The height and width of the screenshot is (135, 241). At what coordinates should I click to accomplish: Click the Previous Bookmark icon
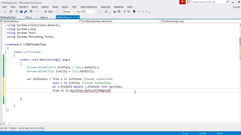pyautogui.click(x=138, y=12)
